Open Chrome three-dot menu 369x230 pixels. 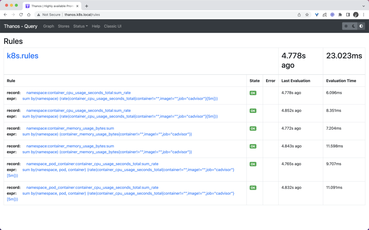[x=363, y=15]
